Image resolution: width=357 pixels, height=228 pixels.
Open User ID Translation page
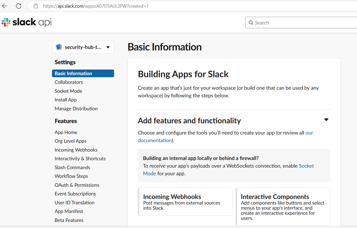(x=74, y=202)
